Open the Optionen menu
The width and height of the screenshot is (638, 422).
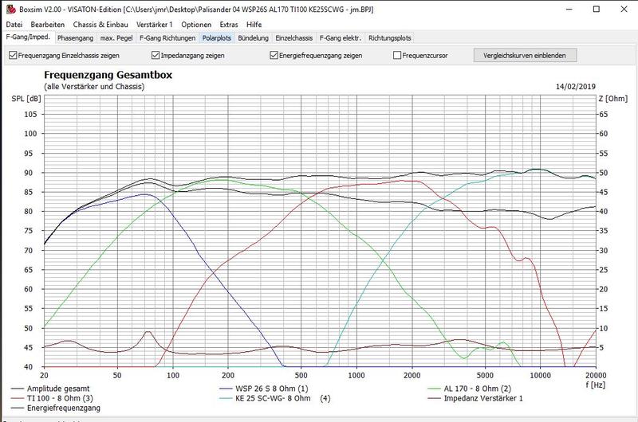coord(197,25)
